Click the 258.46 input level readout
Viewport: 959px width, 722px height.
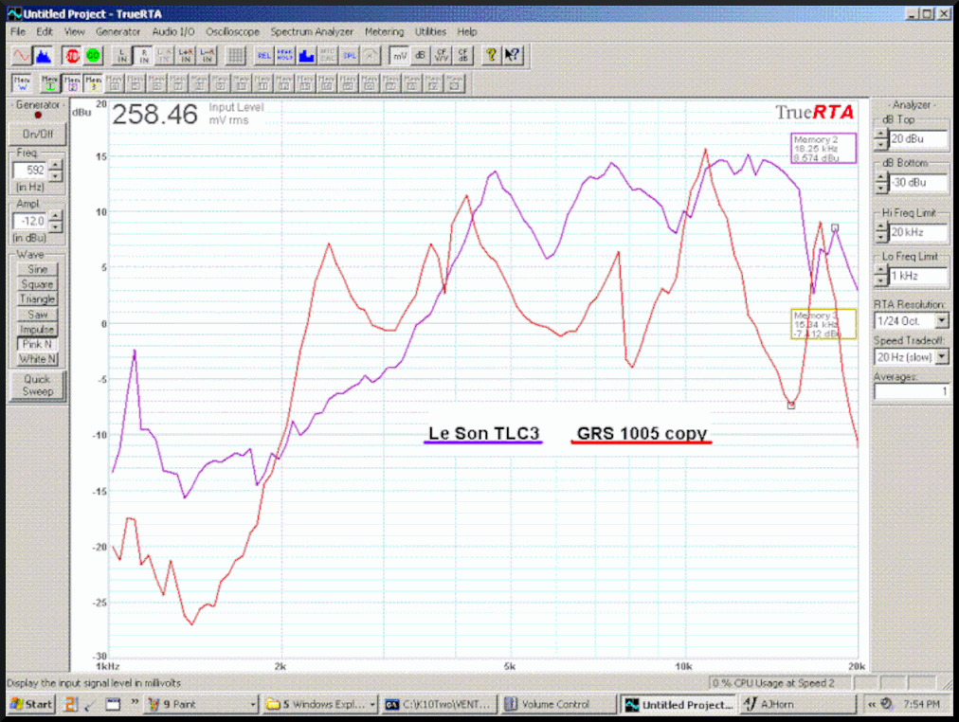[x=154, y=115]
